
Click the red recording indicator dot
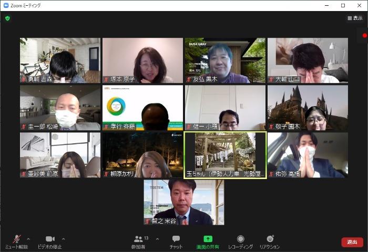click(364, 36)
